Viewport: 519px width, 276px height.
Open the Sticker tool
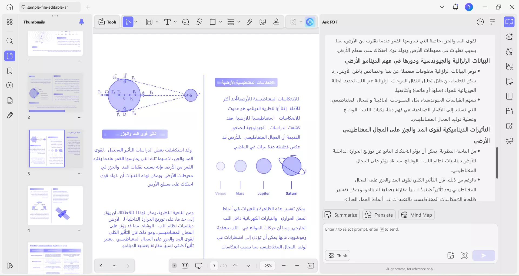pyautogui.click(x=263, y=22)
